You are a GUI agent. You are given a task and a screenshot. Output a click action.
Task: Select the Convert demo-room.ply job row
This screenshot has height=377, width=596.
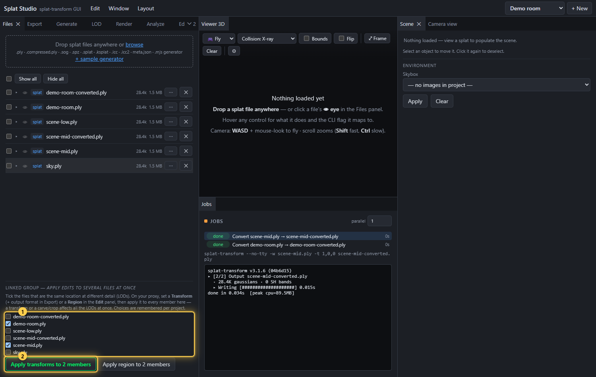(298, 245)
